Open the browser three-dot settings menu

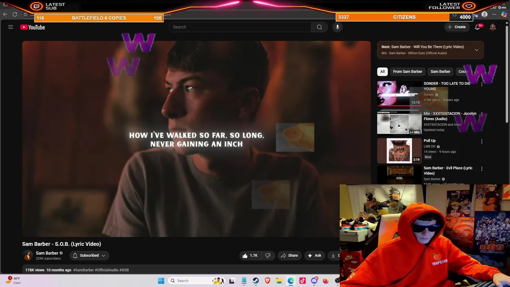coord(494,15)
